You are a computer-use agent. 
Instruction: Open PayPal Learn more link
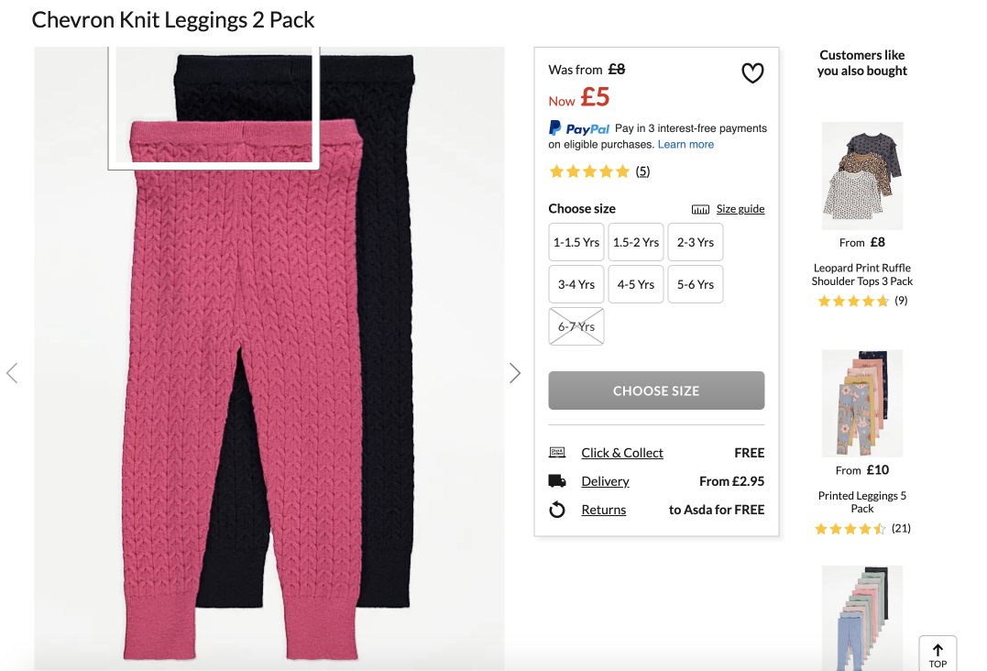685,145
